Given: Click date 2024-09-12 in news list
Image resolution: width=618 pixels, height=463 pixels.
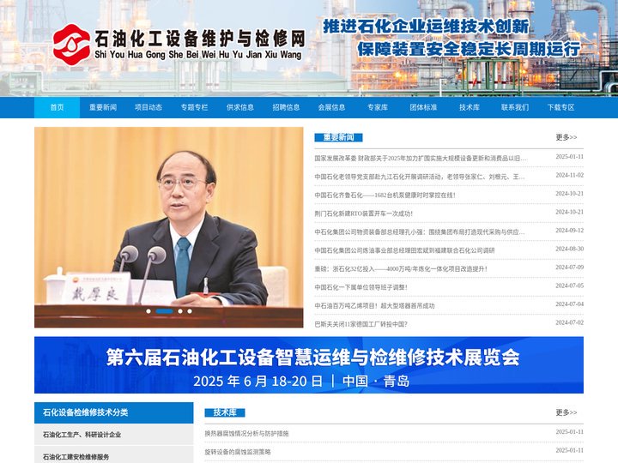Looking at the screenshot, I should point(570,231).
